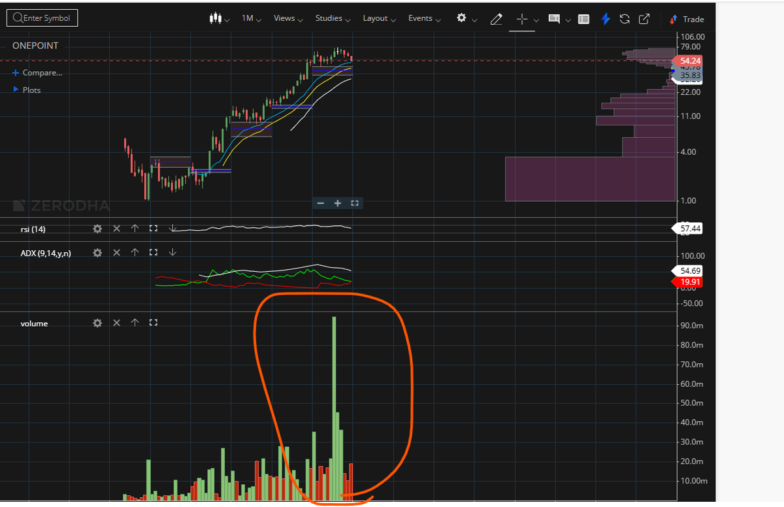Close the ADX (9,14,y,n) panel
784x507 pixels.
pos(116,252)
